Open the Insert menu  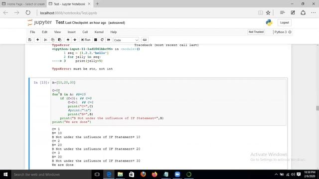click(x=72, y=32)
